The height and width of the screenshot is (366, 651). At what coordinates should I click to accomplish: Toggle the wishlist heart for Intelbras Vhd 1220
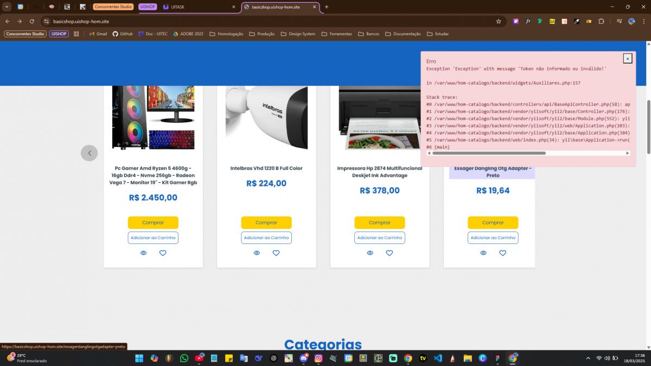276,253
